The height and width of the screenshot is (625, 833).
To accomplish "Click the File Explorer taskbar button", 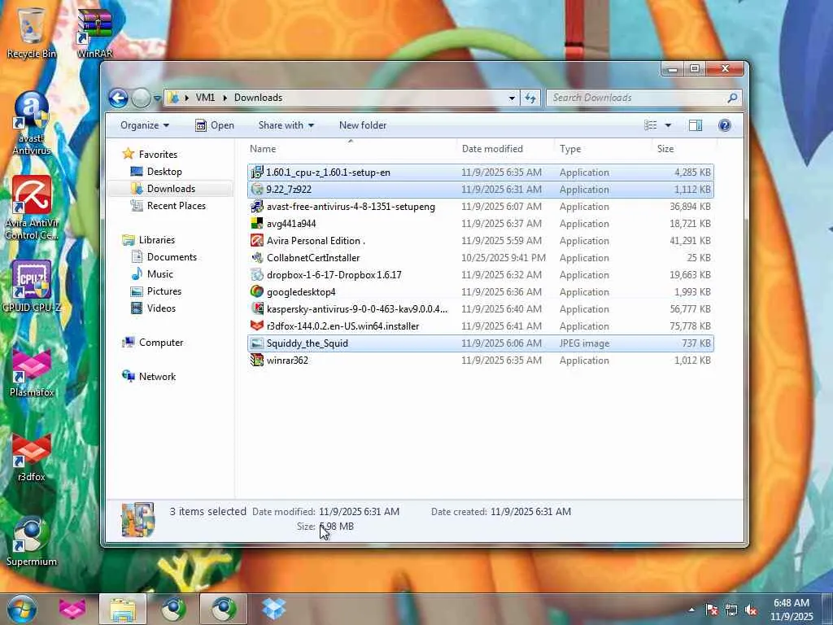I will click(x=123, y=609).
